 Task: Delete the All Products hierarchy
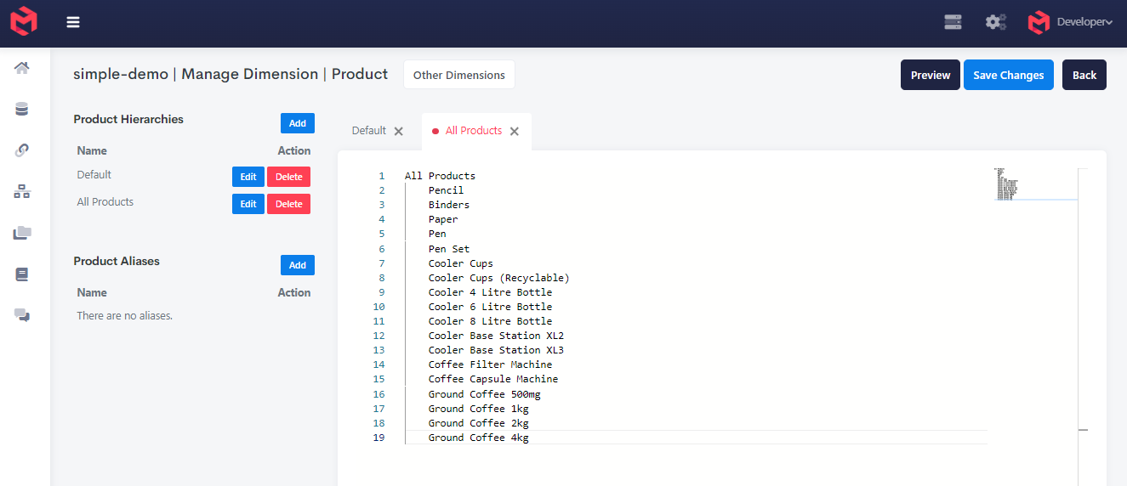coord(289,204)
